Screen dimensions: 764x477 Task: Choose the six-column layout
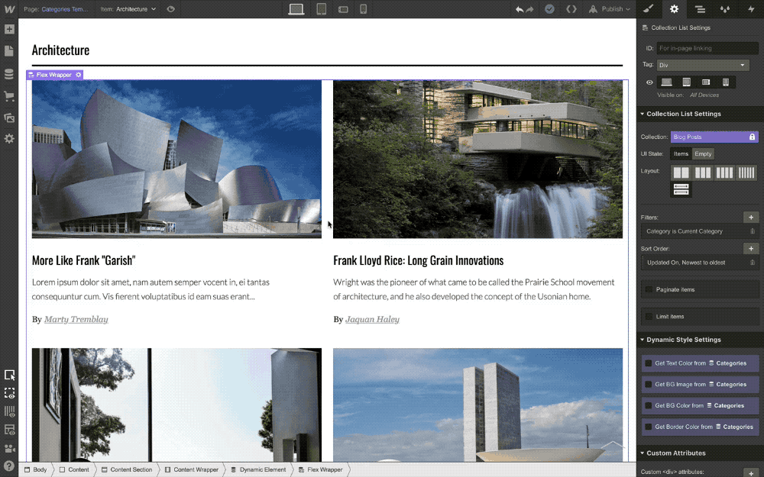tap(746, 172)
